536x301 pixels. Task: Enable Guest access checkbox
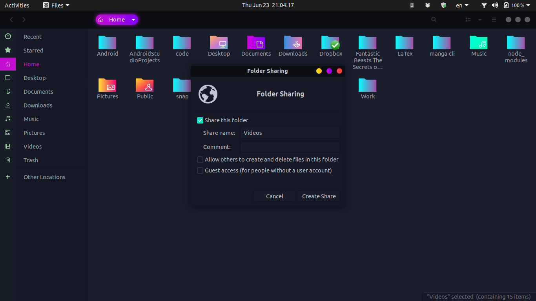click(x=200, y=170)
